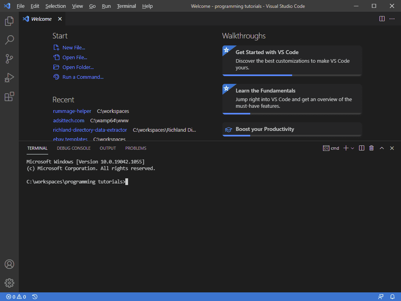The image size is (401, 301).
Task: Click the Open Folder link
Action: click(x=77, y=67)
